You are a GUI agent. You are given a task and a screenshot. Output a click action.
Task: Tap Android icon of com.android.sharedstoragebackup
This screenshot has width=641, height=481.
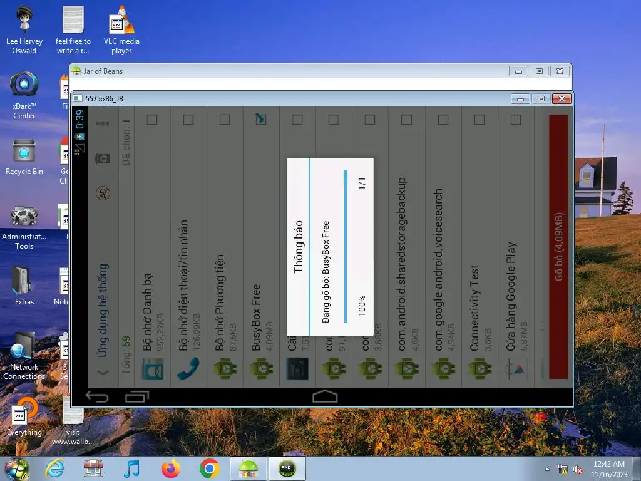click(407, 368)
